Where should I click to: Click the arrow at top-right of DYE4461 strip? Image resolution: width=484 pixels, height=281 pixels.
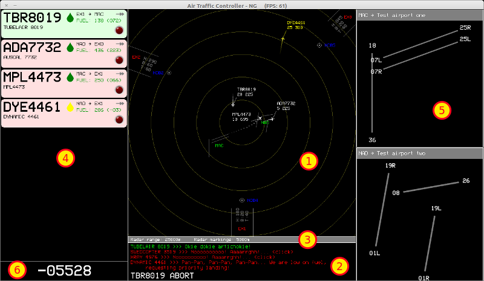coord(120,102)
